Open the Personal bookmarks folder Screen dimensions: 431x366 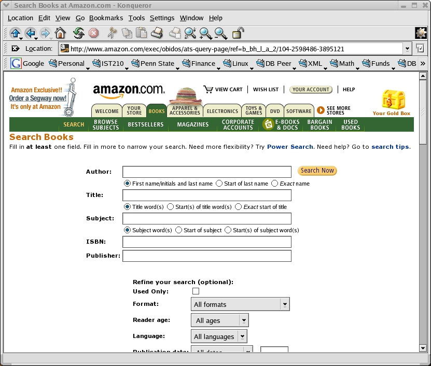(x=69, y=63)
